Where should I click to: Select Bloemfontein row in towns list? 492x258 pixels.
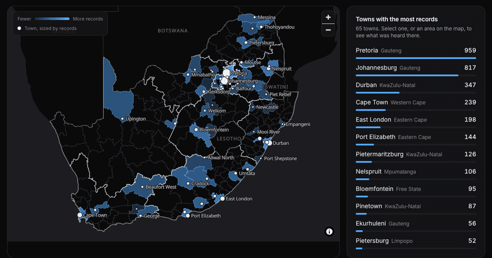[x=416, y=191]
